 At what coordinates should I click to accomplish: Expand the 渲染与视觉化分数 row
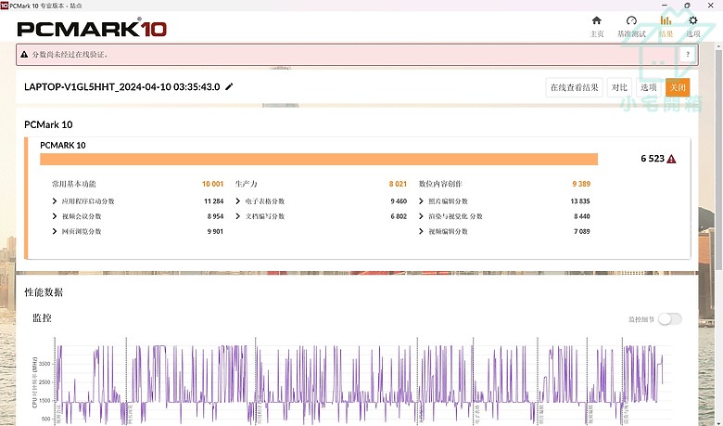point(421,216)
